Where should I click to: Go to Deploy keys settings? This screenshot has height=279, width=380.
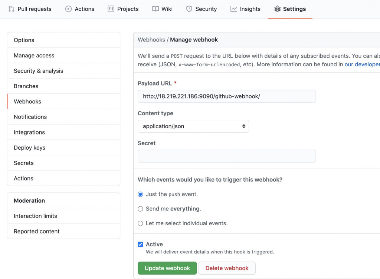(29, 148)
